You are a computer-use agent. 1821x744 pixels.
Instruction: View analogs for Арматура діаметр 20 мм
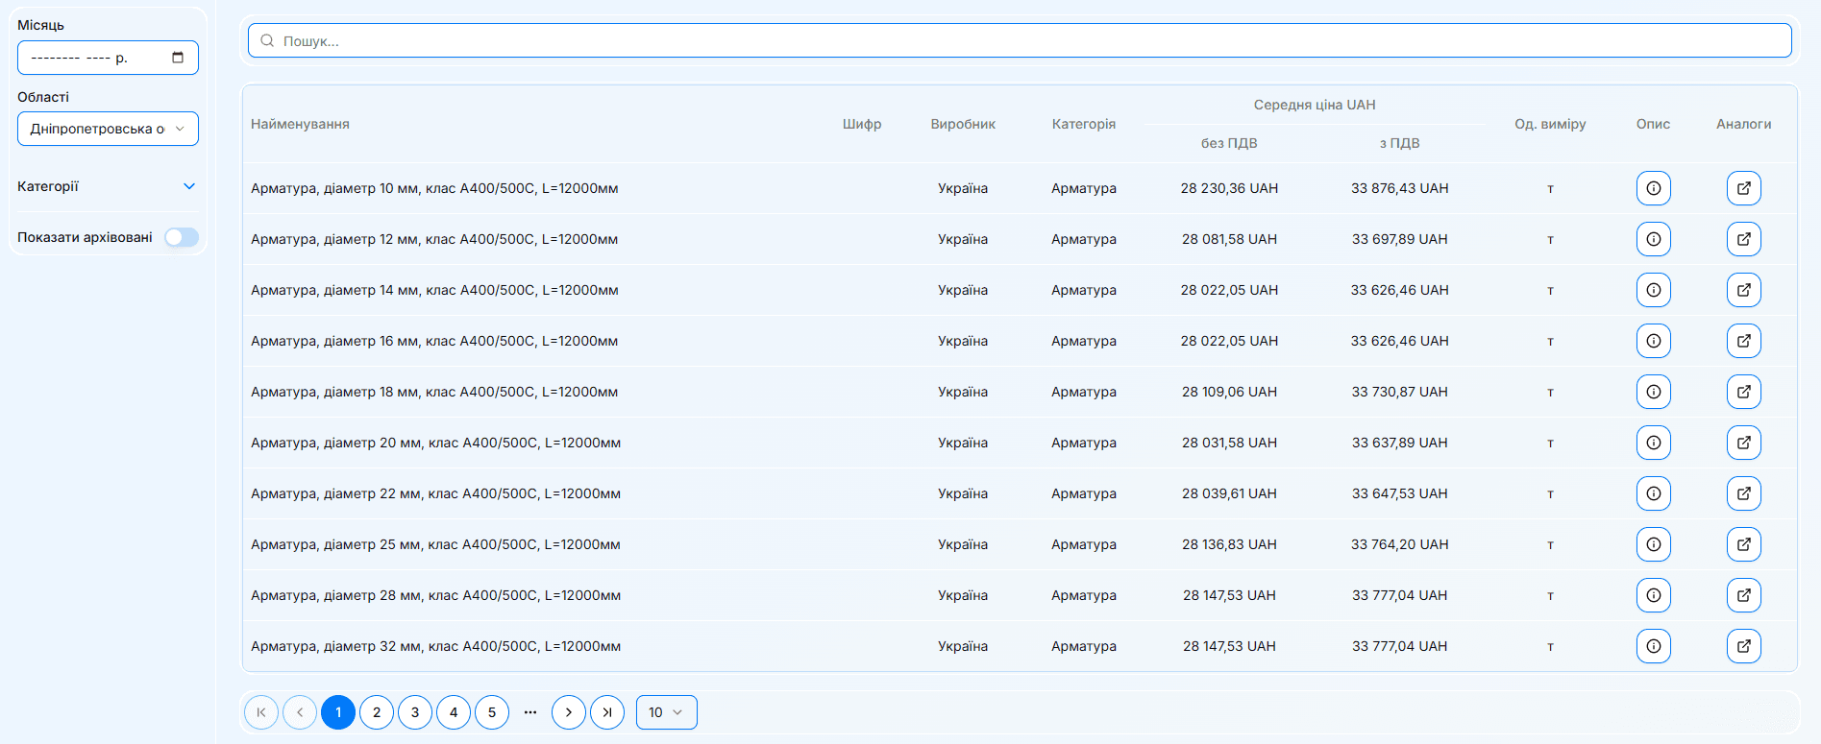(x=1743, y=443)
